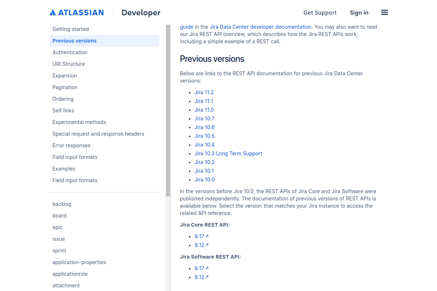This screenshot has height=291, width=437.
Task: Open Jira Software REST API 9.17 link
Action: pyautogui.click(x=201, y=268)
